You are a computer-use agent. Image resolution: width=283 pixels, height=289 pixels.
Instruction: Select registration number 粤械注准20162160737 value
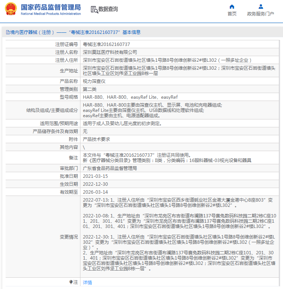(106, 44)
